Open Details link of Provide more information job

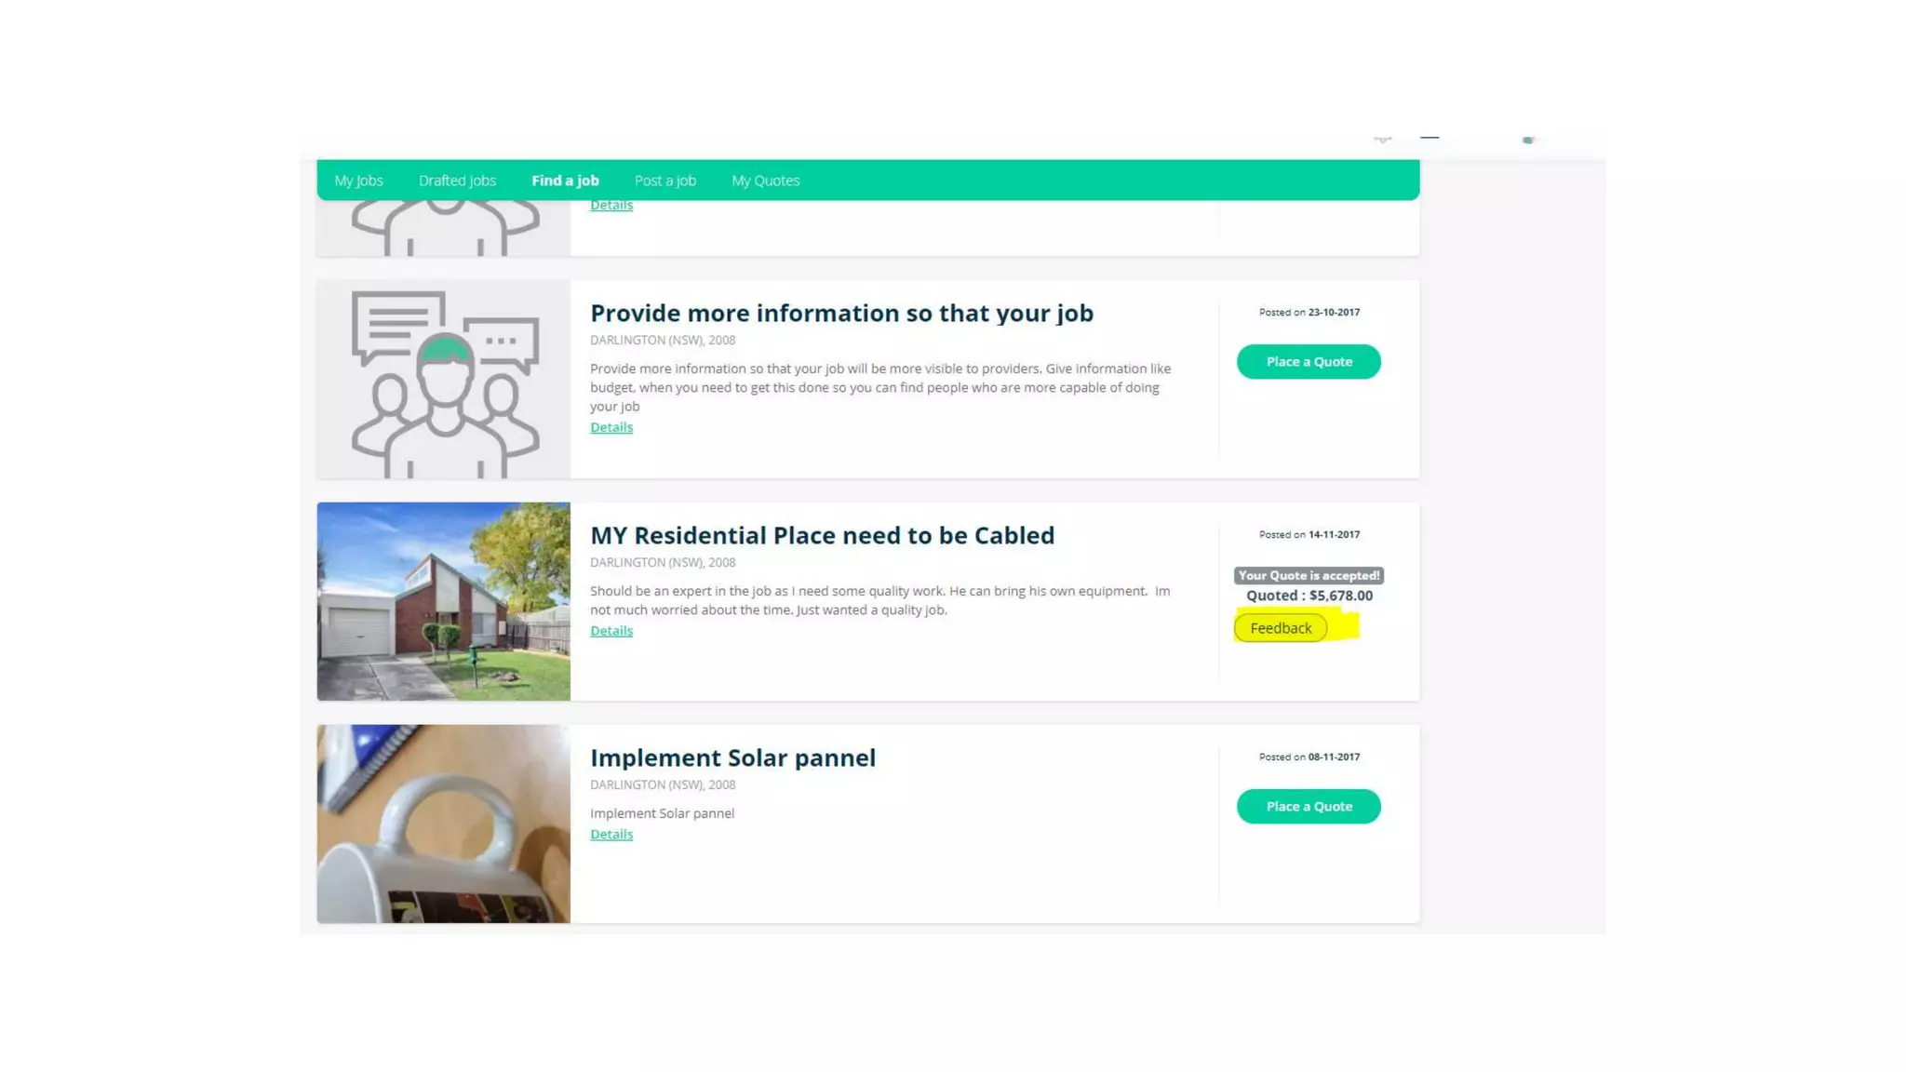611,427
